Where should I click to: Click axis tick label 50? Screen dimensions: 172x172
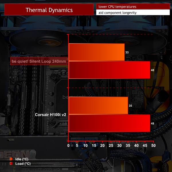click(x=153, y=145)
